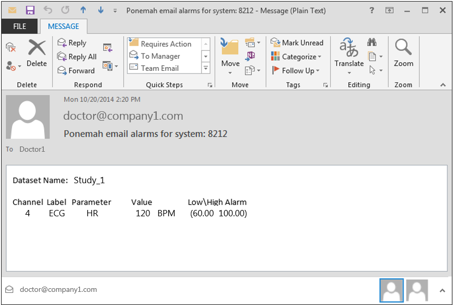Send message to OneNote

tap(251, 55)
